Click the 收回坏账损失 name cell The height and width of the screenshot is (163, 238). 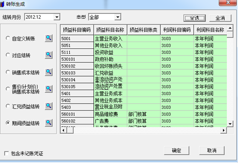pyautogui.click(x=111, y=66)
